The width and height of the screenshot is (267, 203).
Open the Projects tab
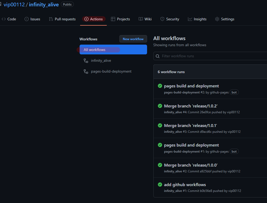coord(120,19)
